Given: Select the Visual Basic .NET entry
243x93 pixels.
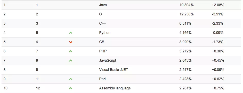Looking at the screenshot, I should click(114, 70).
